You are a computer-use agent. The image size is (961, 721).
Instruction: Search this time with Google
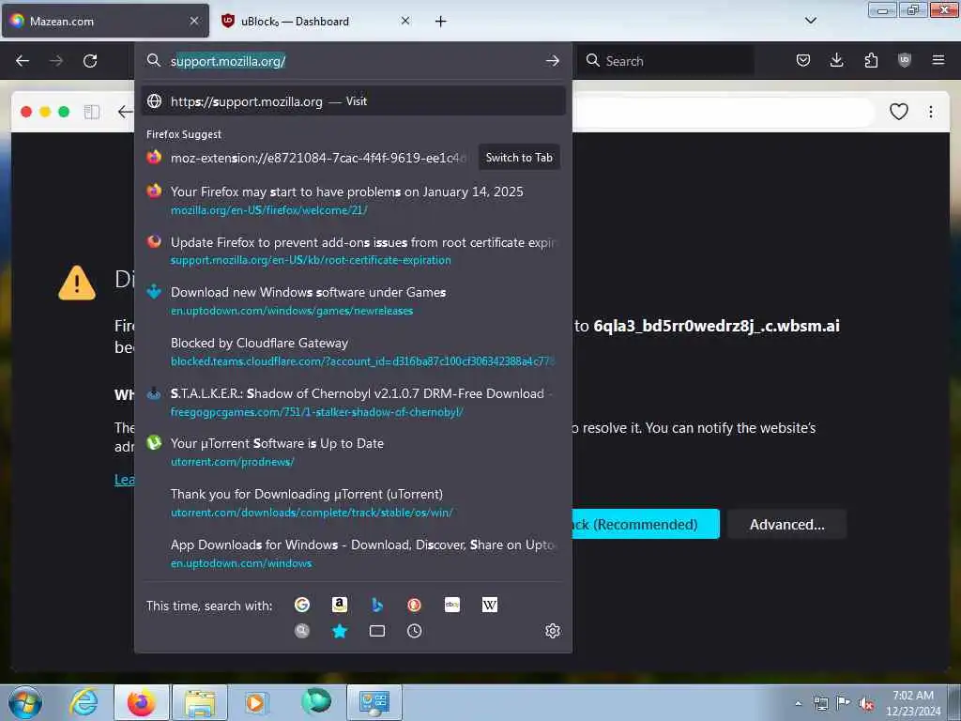coord(302,606)
